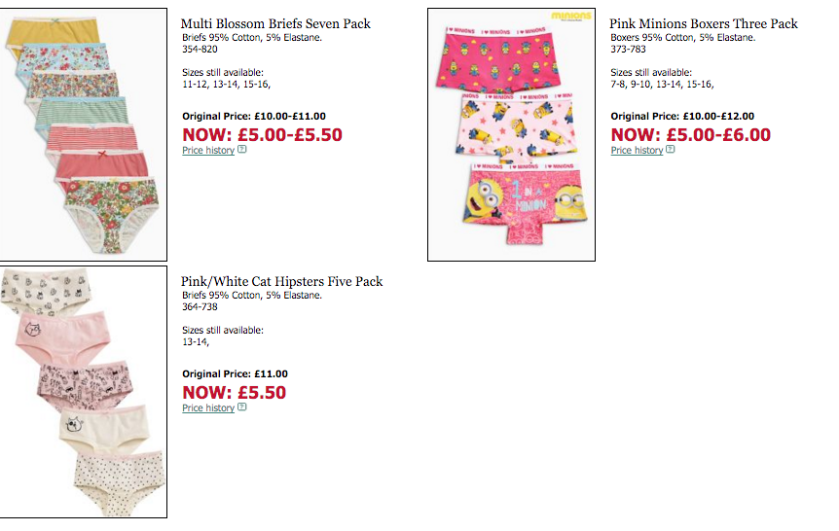This screenshot has width=839, height=531.
Task: Open Price history for Multi Blossom Briefs
Action: point(208,151)
